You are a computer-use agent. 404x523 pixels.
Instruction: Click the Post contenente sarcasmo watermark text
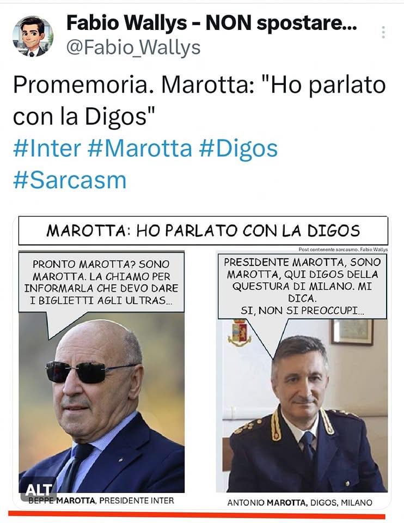pos(343,249)
